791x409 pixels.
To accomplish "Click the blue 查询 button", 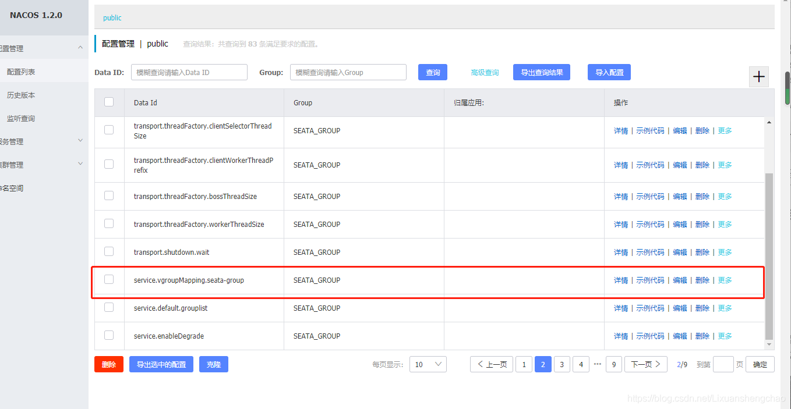I will click(433, 72).
